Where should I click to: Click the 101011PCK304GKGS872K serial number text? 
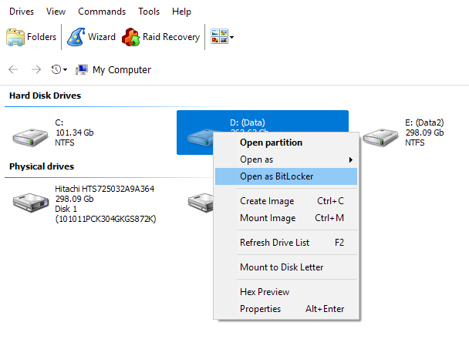pyautogui.click(x=106, y=220)
